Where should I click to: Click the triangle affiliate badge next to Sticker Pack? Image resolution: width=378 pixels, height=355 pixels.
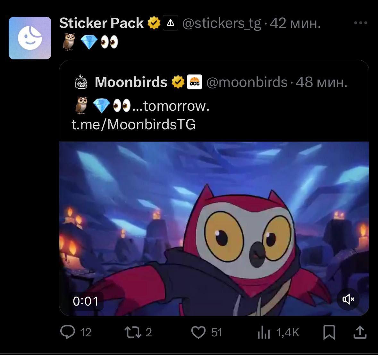coord(171,23)
